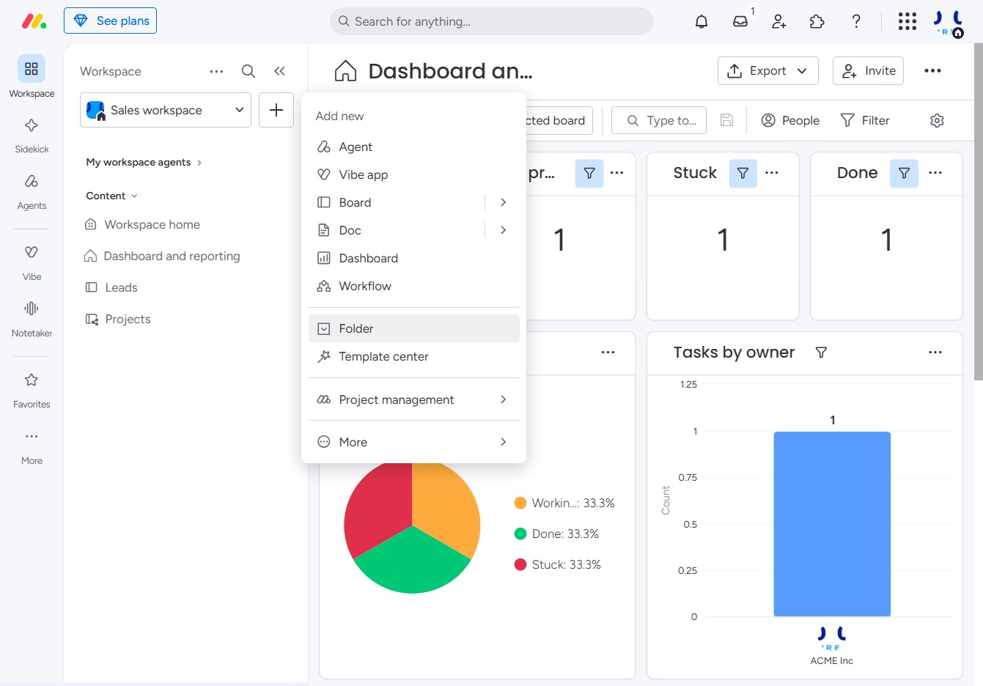This screenshot has height=686, width=983.
Task: Click the red Stuck legend dot
Action: pyautogui.click(x=520, y=564)
